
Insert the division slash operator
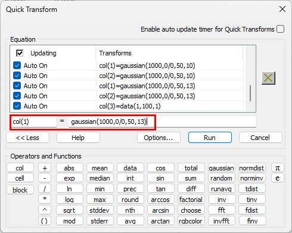tap(45, 189)
